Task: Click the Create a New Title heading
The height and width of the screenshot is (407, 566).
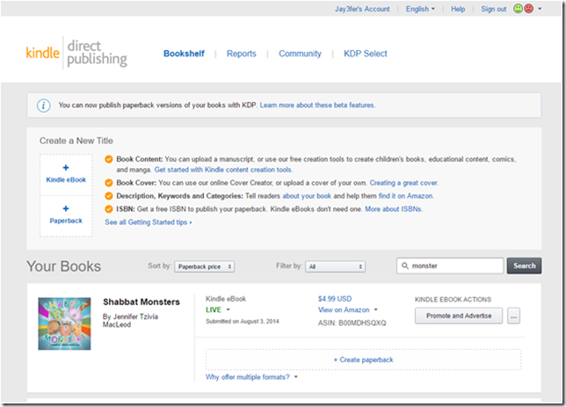Action: [x=76, y=141]
